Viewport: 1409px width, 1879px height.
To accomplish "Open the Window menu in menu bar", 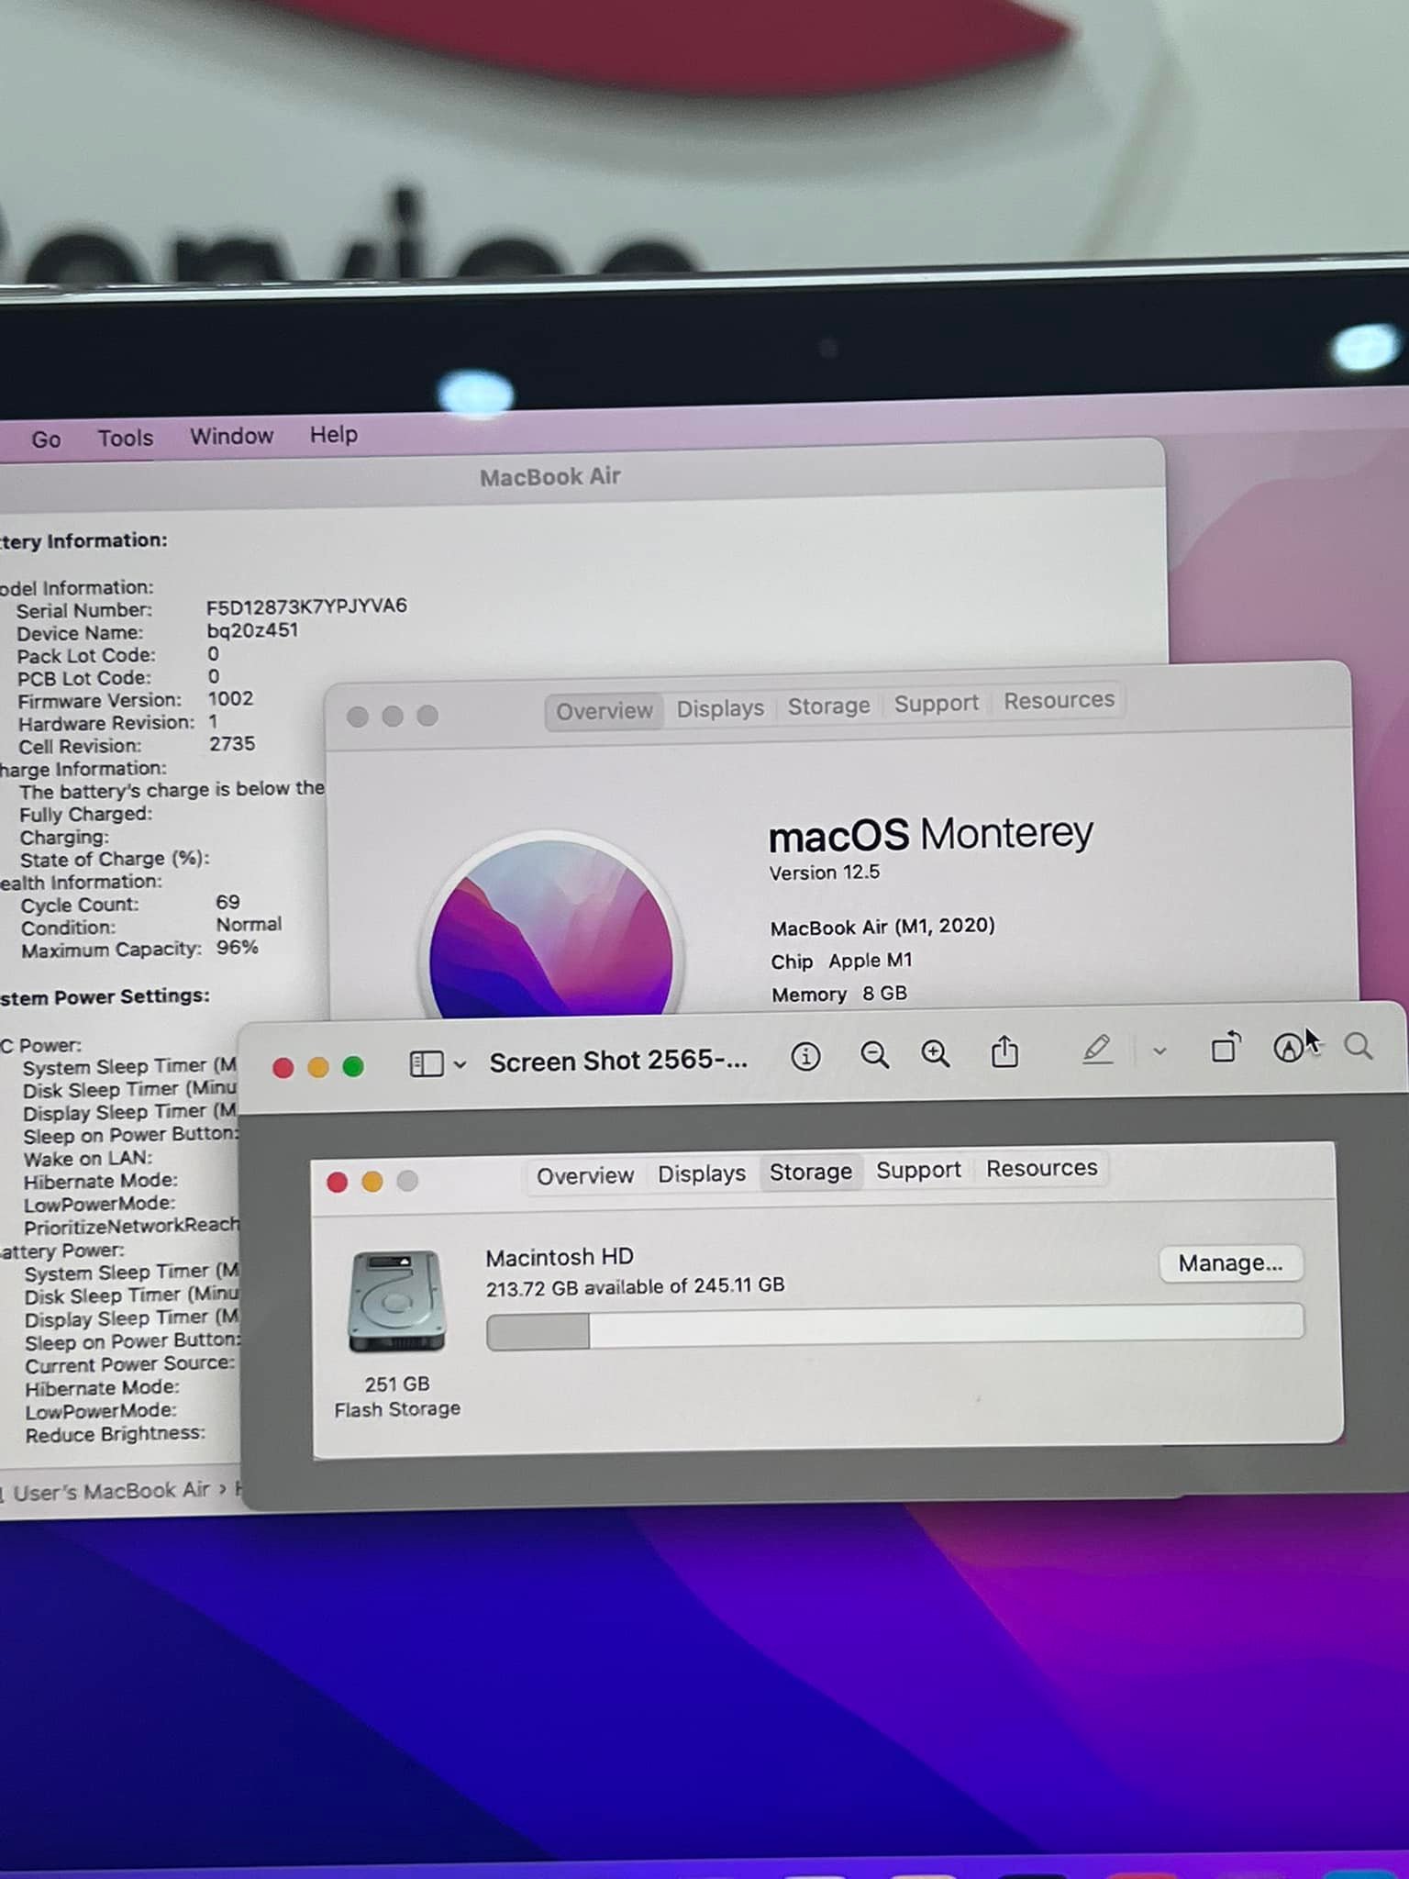I will [x=231, y=436].
